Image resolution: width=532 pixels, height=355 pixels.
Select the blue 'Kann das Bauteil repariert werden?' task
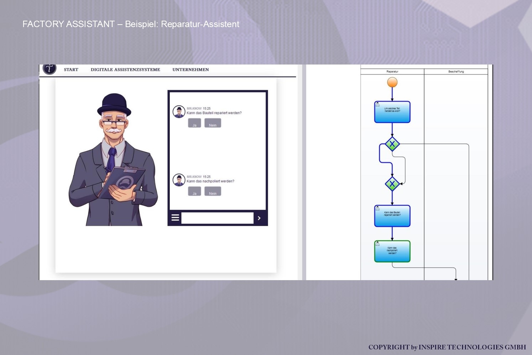392,216
